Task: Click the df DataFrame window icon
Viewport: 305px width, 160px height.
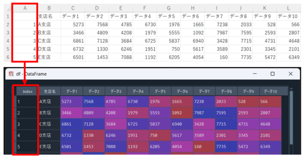Action: click(11, 74)
